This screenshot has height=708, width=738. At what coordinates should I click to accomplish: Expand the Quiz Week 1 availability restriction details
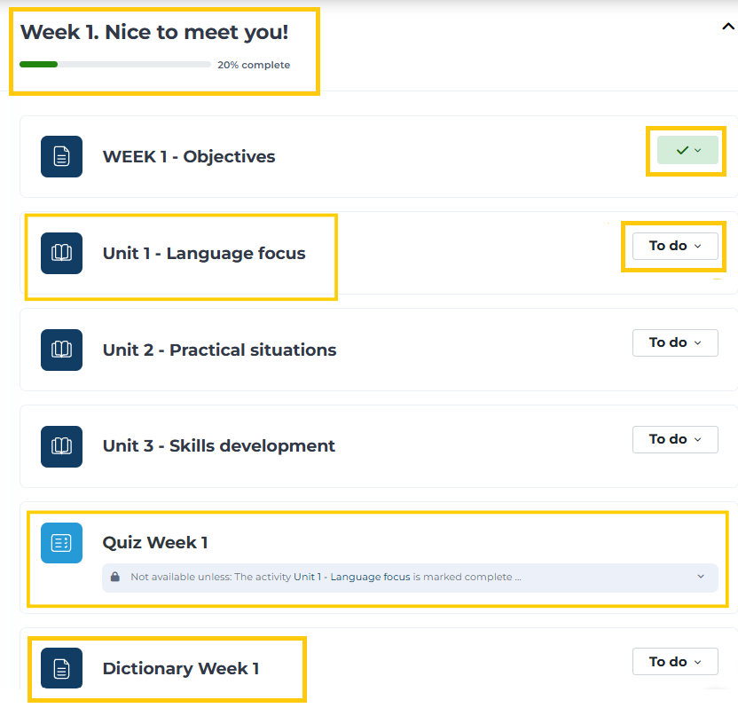(x=701, y=577)
